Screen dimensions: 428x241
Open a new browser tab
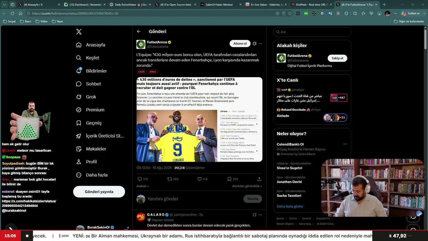384,5
